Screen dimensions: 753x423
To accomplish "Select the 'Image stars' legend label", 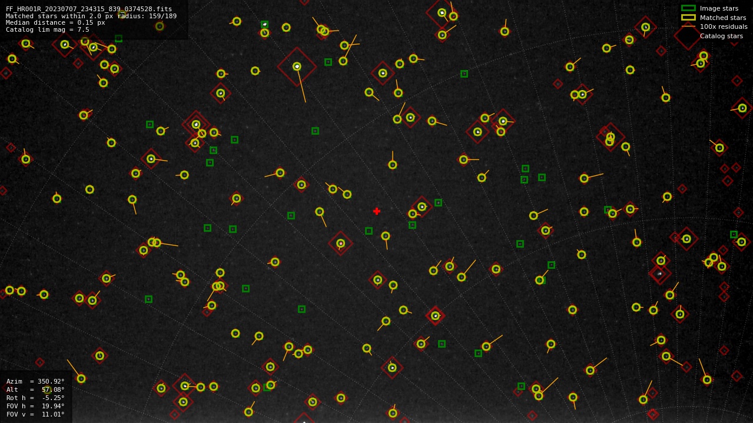I will coord(719,8).
